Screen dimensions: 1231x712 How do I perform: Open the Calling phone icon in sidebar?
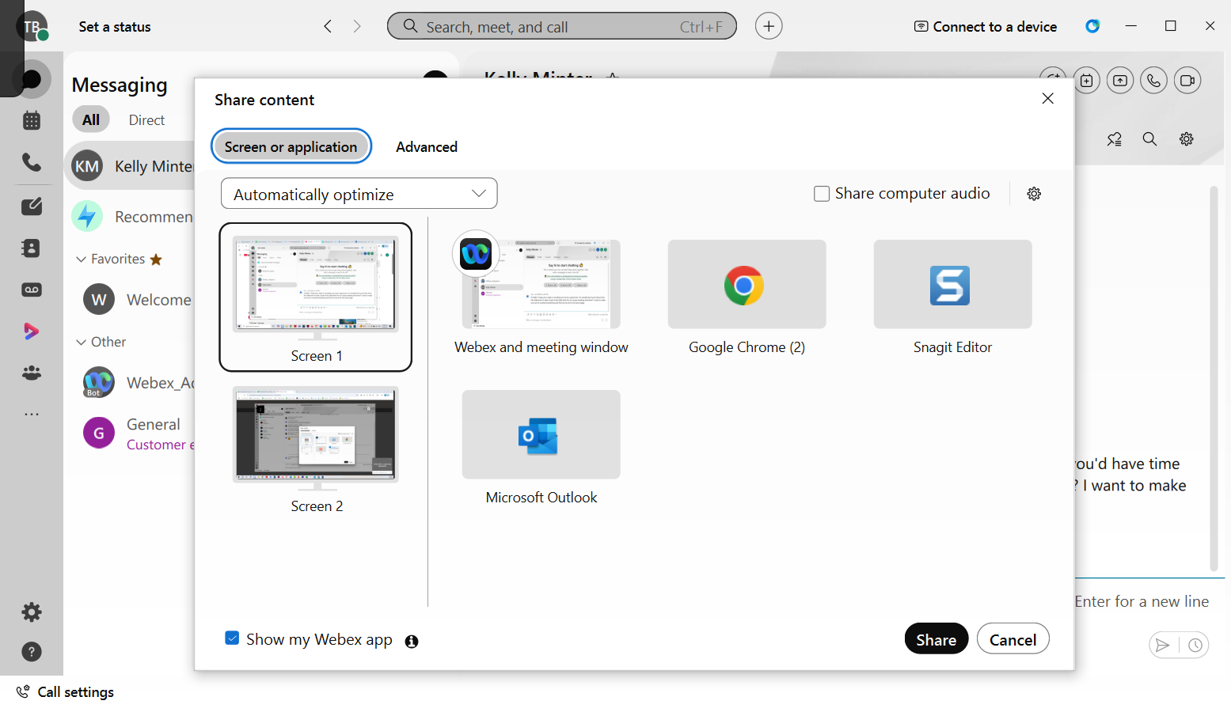pyautogui.click(x=32, y=162)
